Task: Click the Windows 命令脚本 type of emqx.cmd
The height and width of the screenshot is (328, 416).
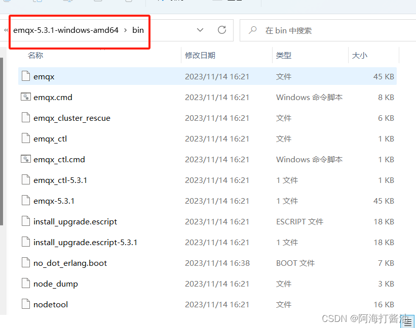Action: point(310,98)
